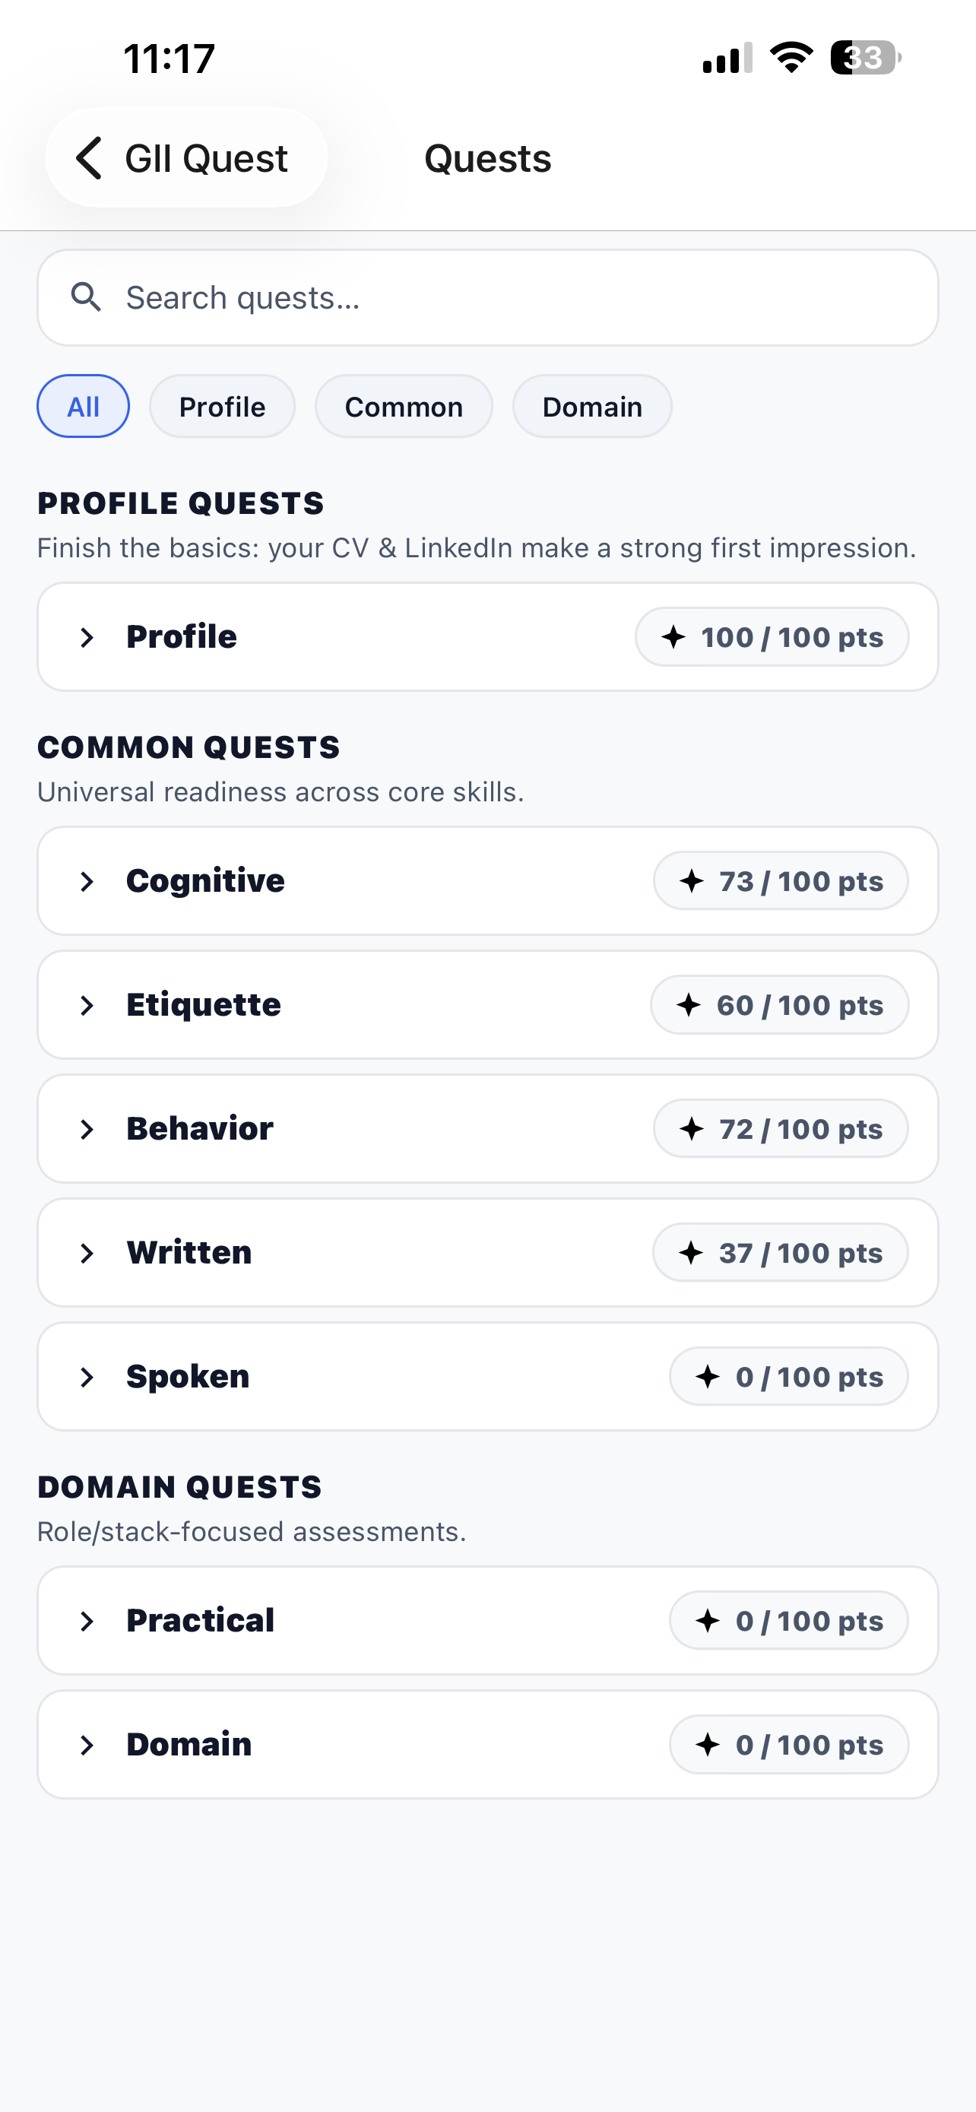Tap the back arrow icon

point(90,157)
